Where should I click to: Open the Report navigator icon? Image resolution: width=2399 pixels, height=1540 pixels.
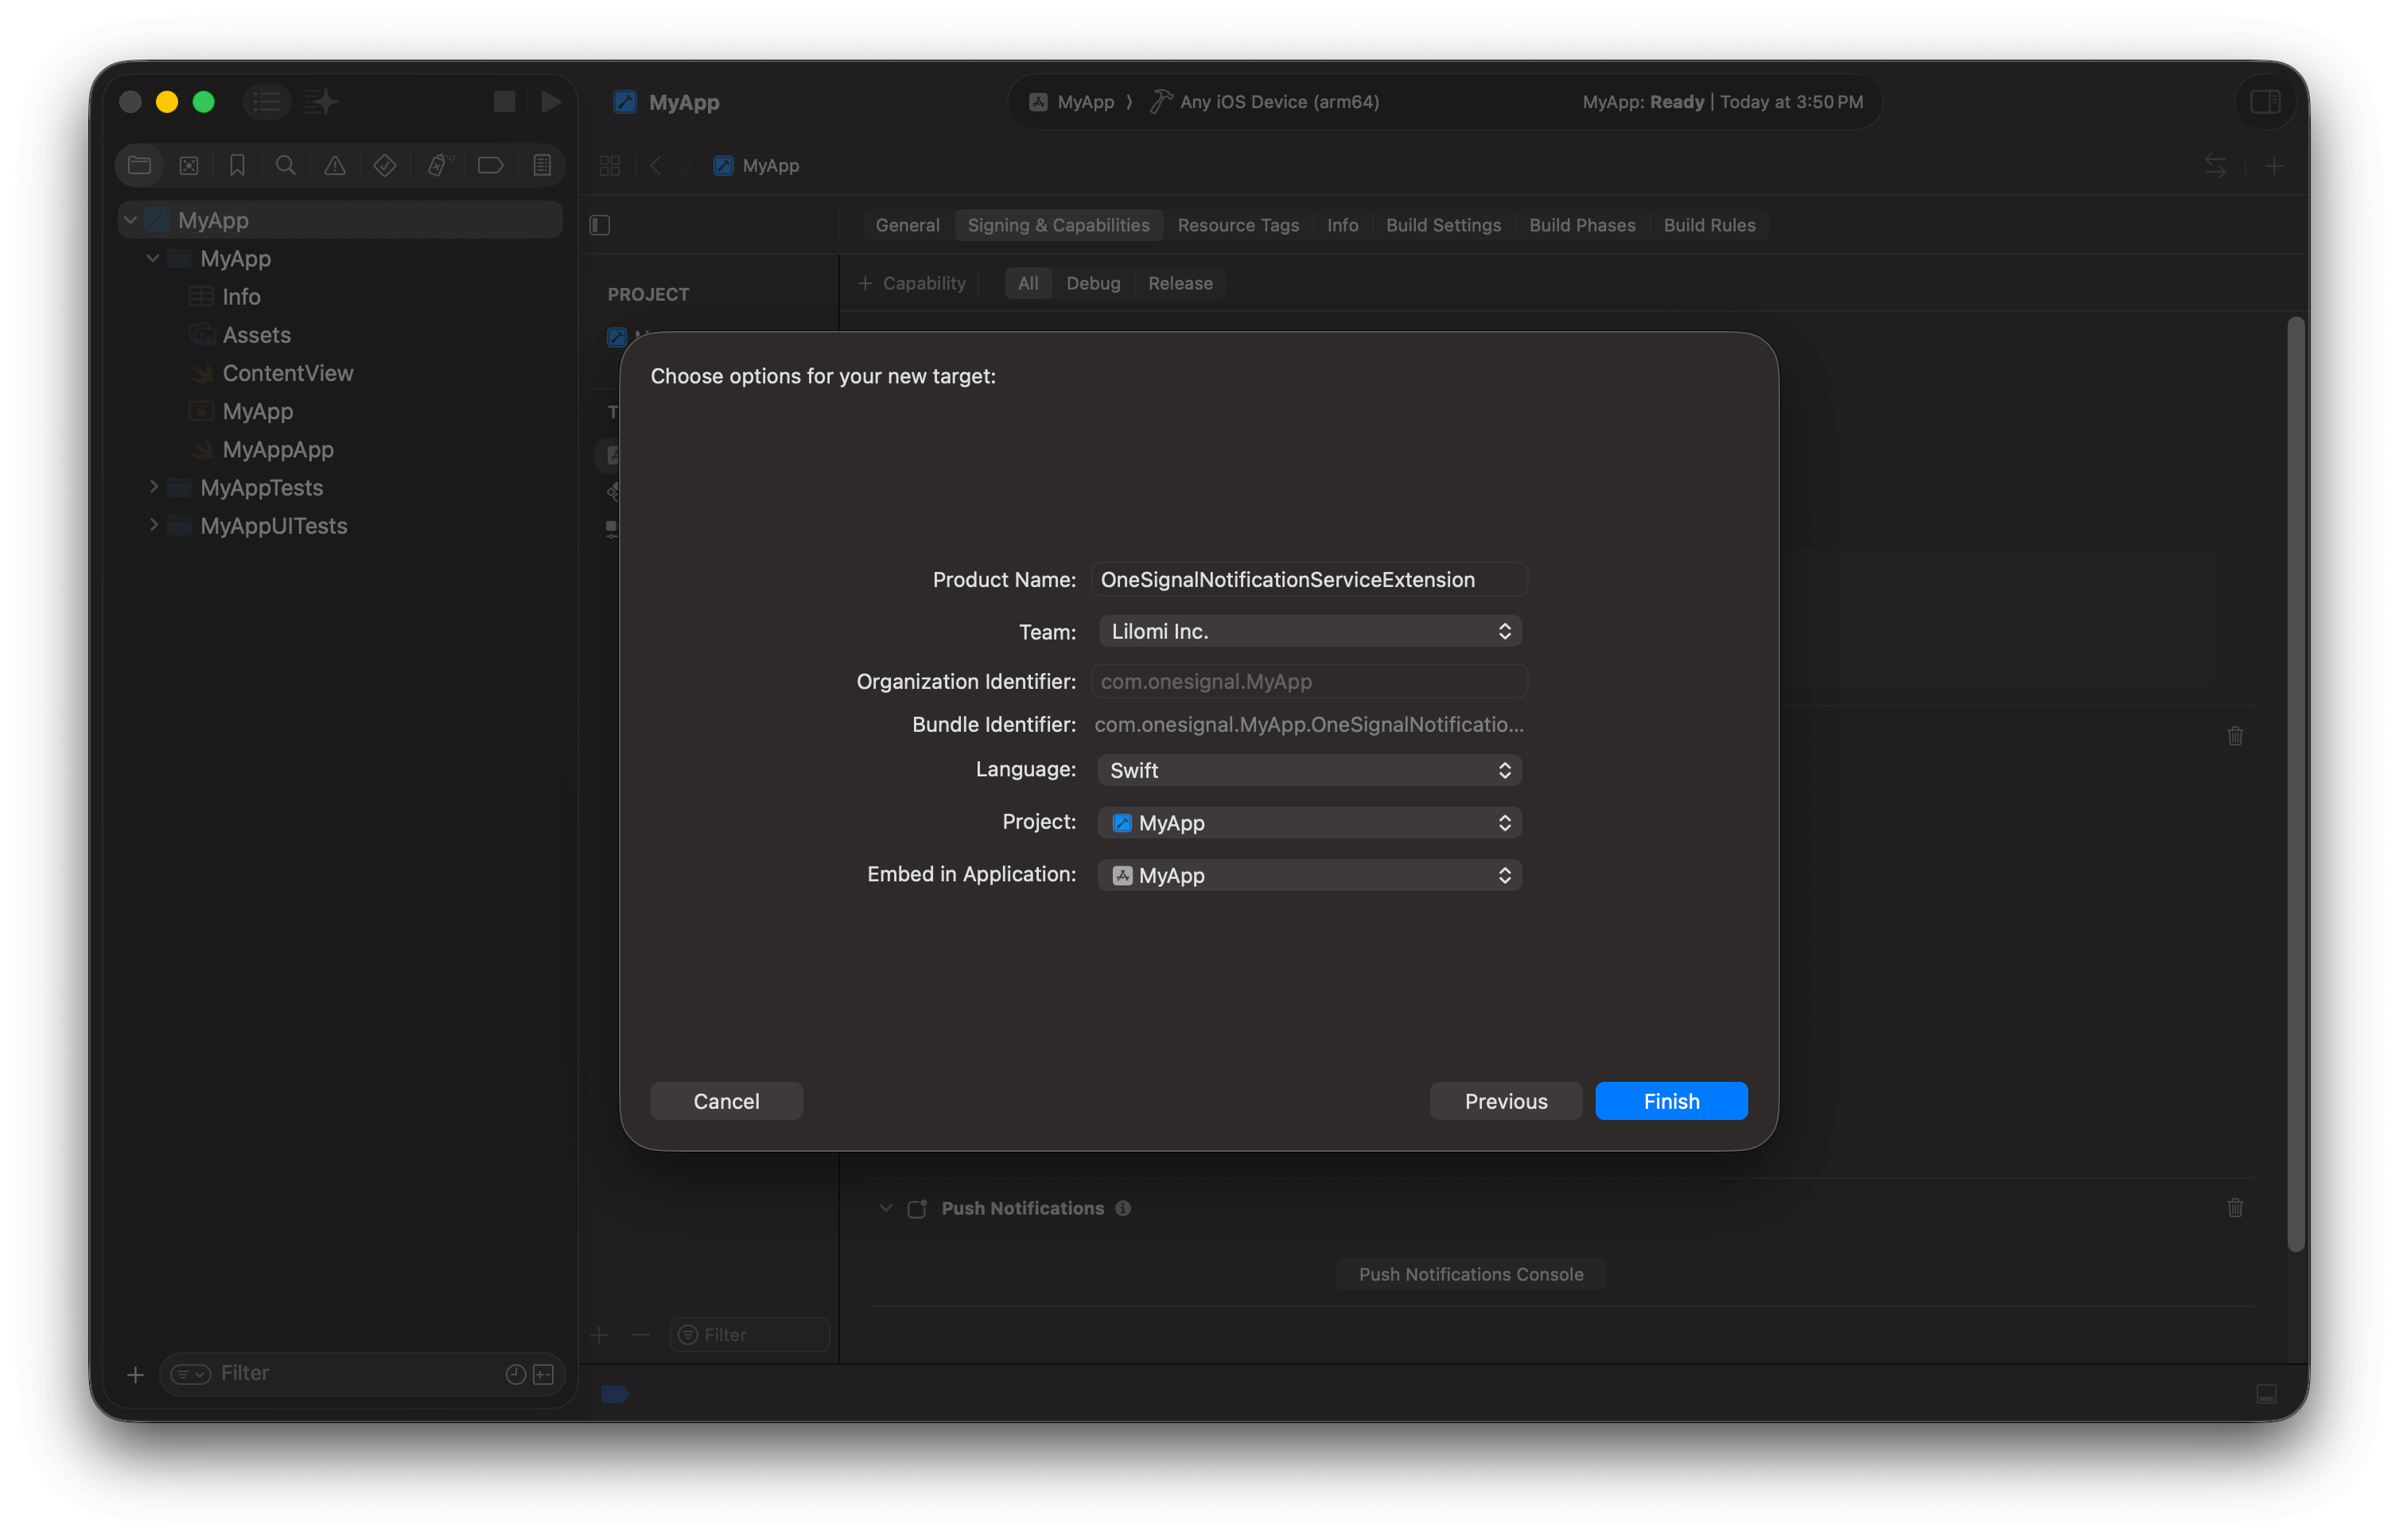pyautogui.click(x=542, y=165)
